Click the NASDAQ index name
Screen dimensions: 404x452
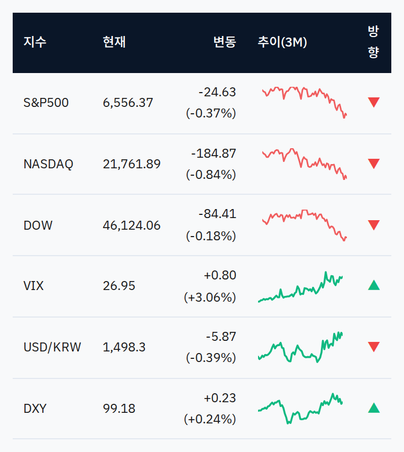48,164
